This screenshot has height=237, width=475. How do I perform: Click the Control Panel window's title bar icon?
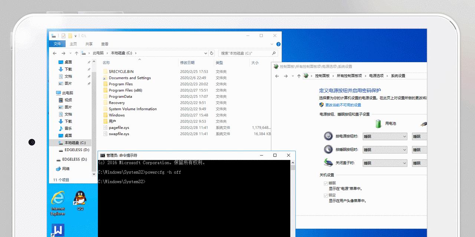[x=276, y=67]
